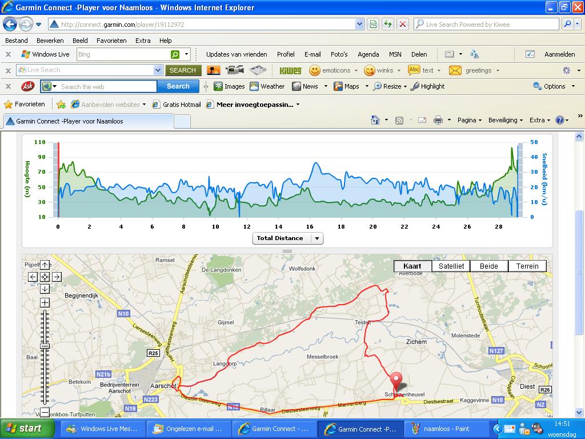This screenshot has height=439, width=585.
Task: Open the Kiwee greetings envelope
Action: (x=455, y=70)
